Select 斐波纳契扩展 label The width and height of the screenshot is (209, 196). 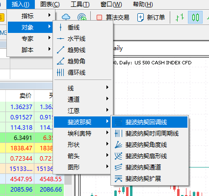tap(143, 178)
